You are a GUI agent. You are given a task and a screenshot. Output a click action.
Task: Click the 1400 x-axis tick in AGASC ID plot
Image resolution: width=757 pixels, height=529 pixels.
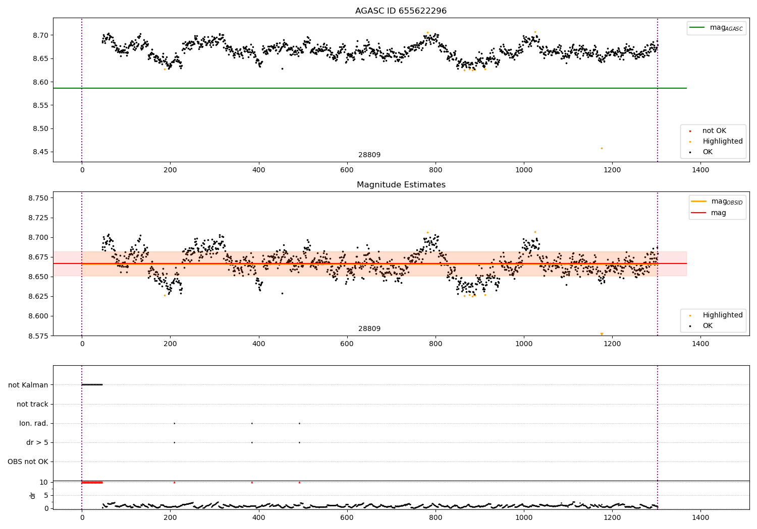point(700,170)
